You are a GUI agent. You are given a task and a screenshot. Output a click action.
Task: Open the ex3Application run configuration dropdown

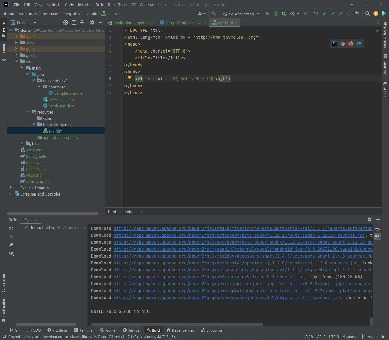pyautogui.click(x=241, y=14)
